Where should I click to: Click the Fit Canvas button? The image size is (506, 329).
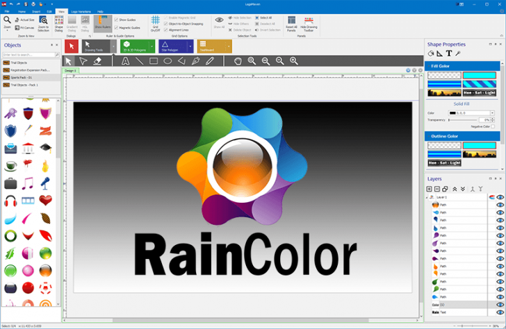pyautogui.click(x=25, y=28)
